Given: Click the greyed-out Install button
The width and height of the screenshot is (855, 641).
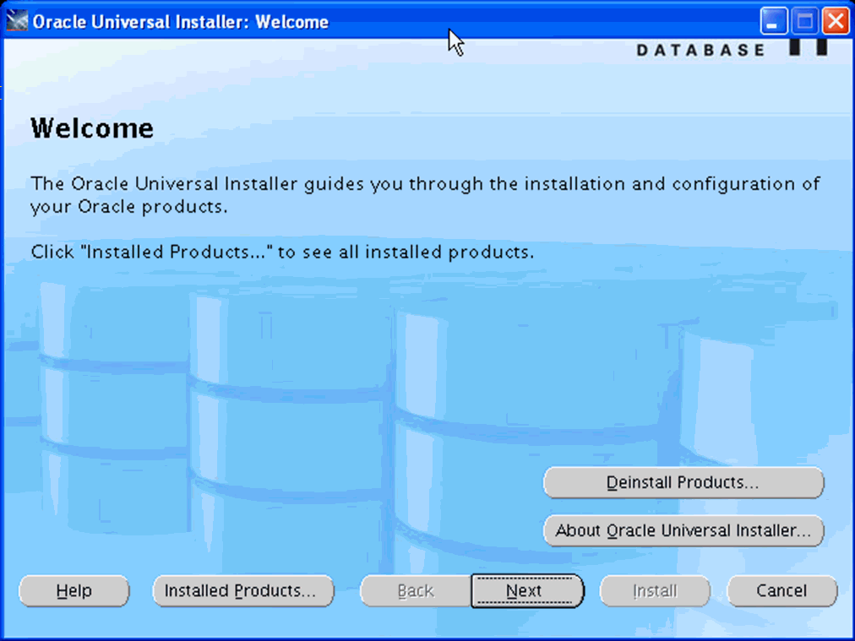Looking at the screenshot, I should pyautogui.click(x=655, y=591).
